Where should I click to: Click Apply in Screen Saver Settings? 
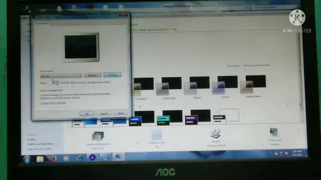pos(120,113)
